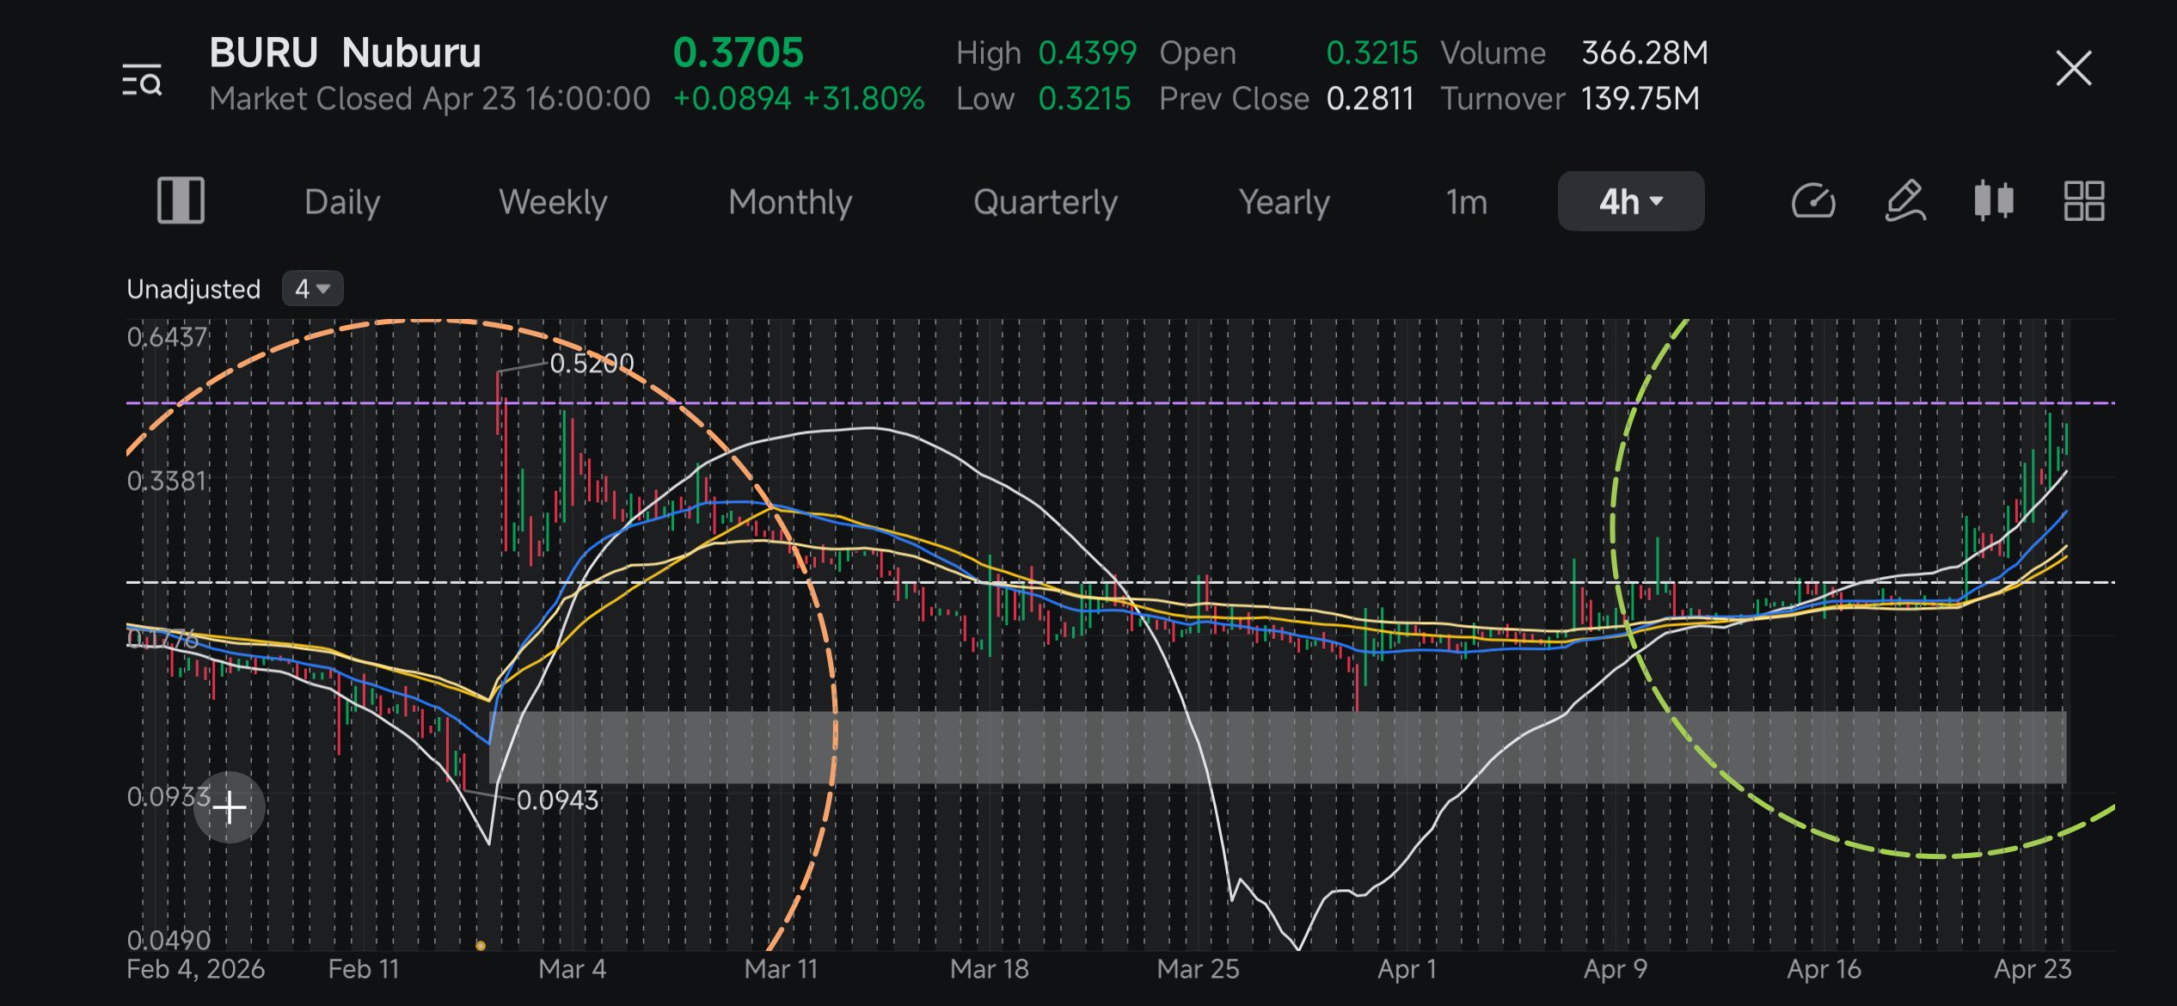This screenshot has width=2177, height=1006.
Task: Tap the round plus crosshair button
Action: point(230,807)
